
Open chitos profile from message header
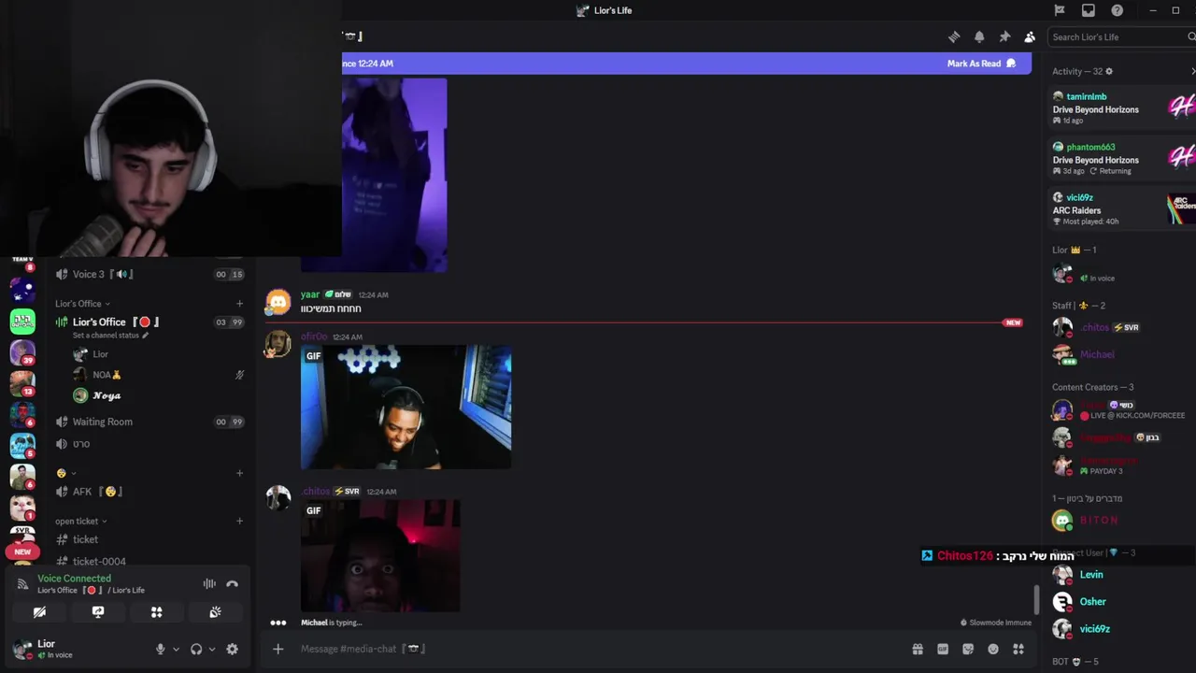(316, 491)
